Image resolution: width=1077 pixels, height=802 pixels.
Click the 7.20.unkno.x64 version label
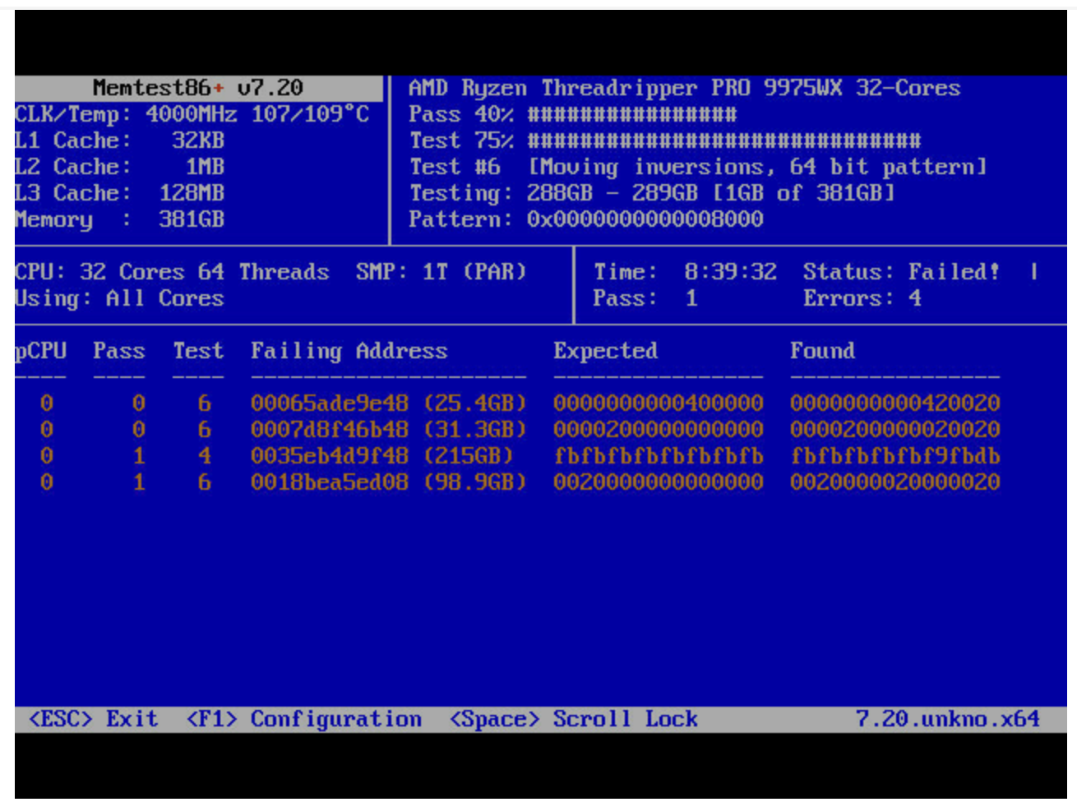click(947, 719)
